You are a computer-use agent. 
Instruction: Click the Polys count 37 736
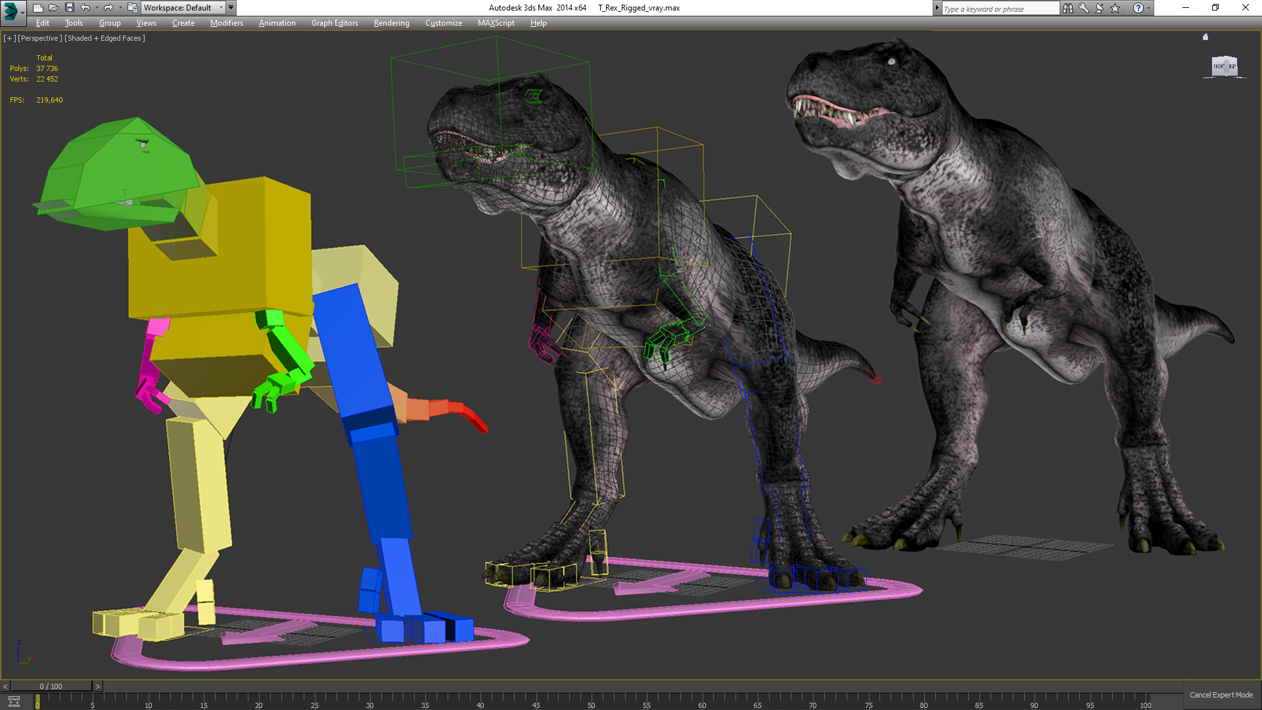47,68
